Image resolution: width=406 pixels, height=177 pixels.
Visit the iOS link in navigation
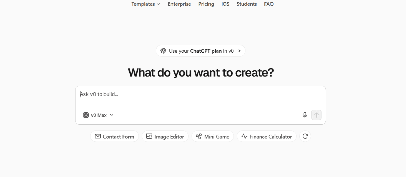click(225, 4)
